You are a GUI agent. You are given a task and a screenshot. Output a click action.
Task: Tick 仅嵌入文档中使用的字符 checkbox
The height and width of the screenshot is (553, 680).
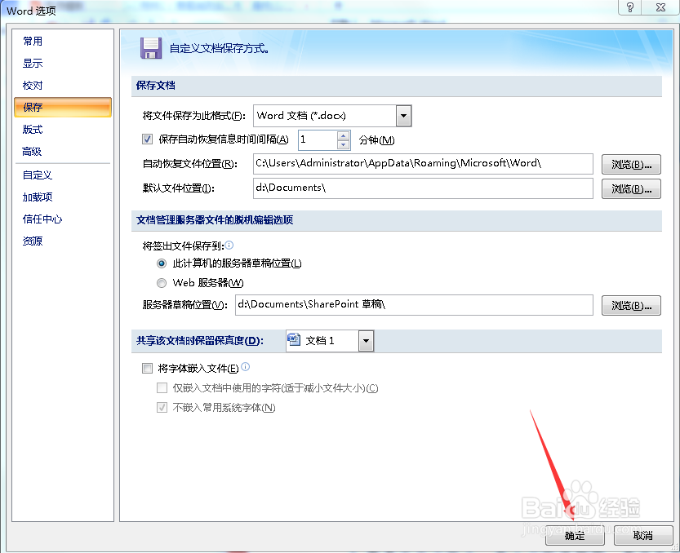pyautogui.click(x=162, y=387)
